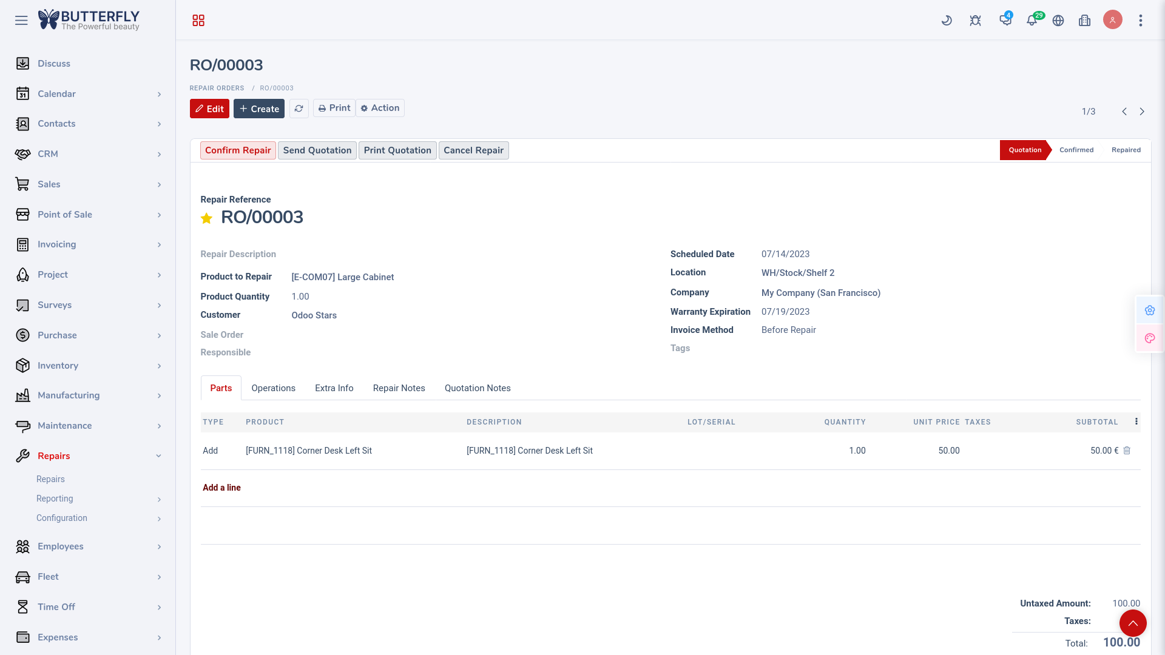Delete the Corner Desk Left Sit line

(x=1127, y=451)
